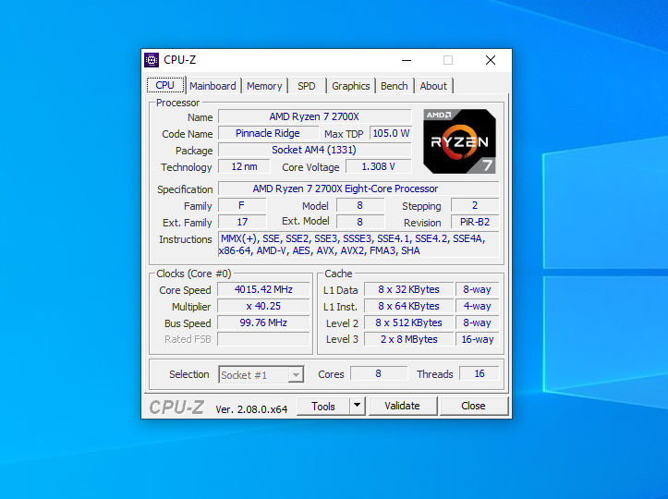Click the Instructions list field
668x499 pixels.
(358, 245)
